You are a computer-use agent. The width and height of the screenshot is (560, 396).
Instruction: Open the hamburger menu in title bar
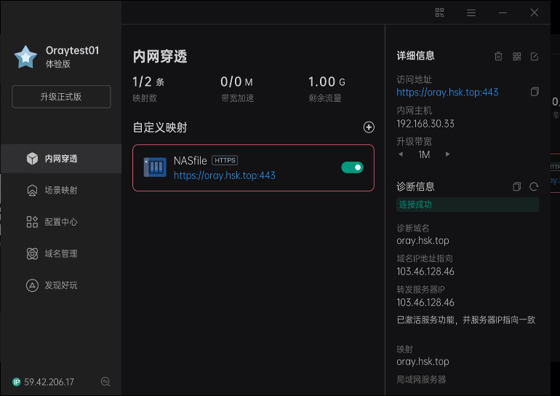(471, 12)
